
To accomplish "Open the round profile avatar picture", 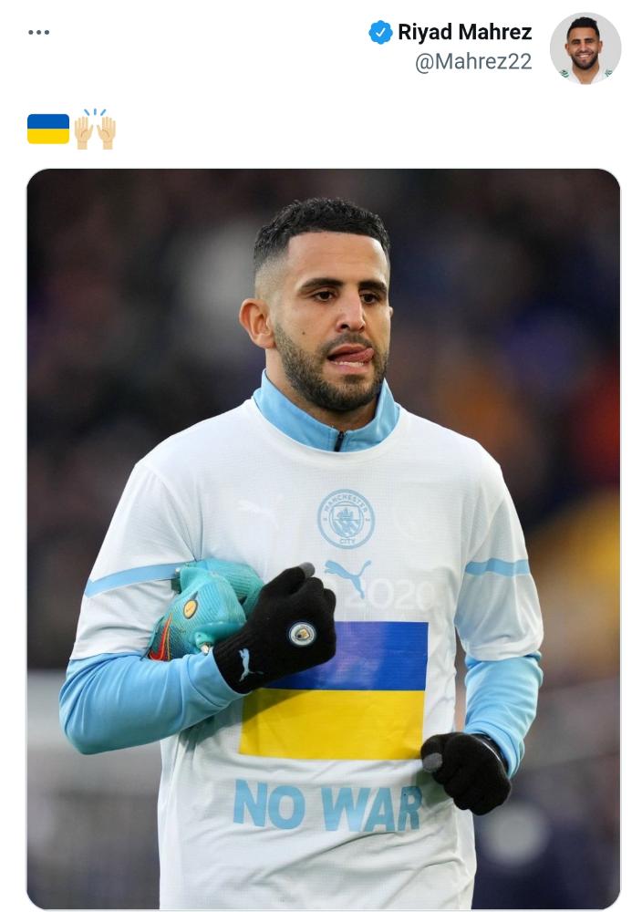I will click(x=585, y=48).
